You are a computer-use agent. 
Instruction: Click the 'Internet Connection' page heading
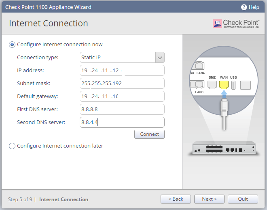click(49, 24)
